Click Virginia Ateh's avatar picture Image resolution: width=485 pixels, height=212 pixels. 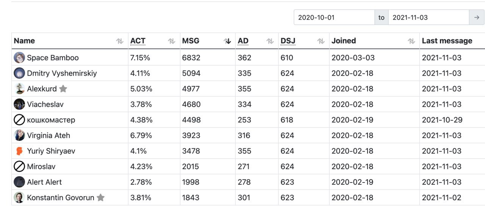19,135
